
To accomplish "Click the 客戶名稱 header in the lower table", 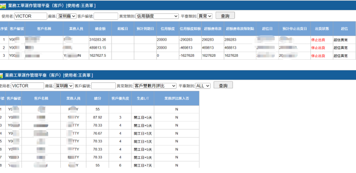I will click(41, 99).
